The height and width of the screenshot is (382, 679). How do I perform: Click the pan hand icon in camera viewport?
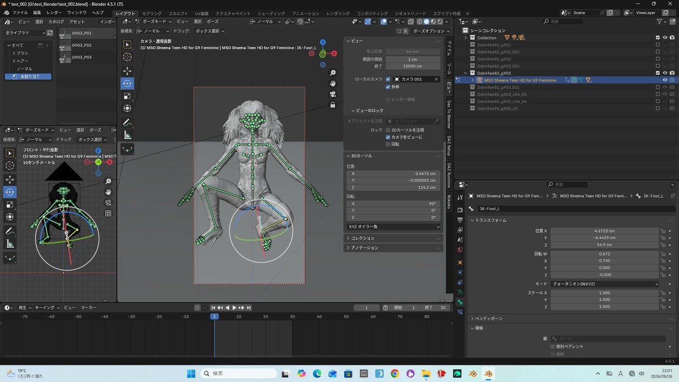coord(333,83)
